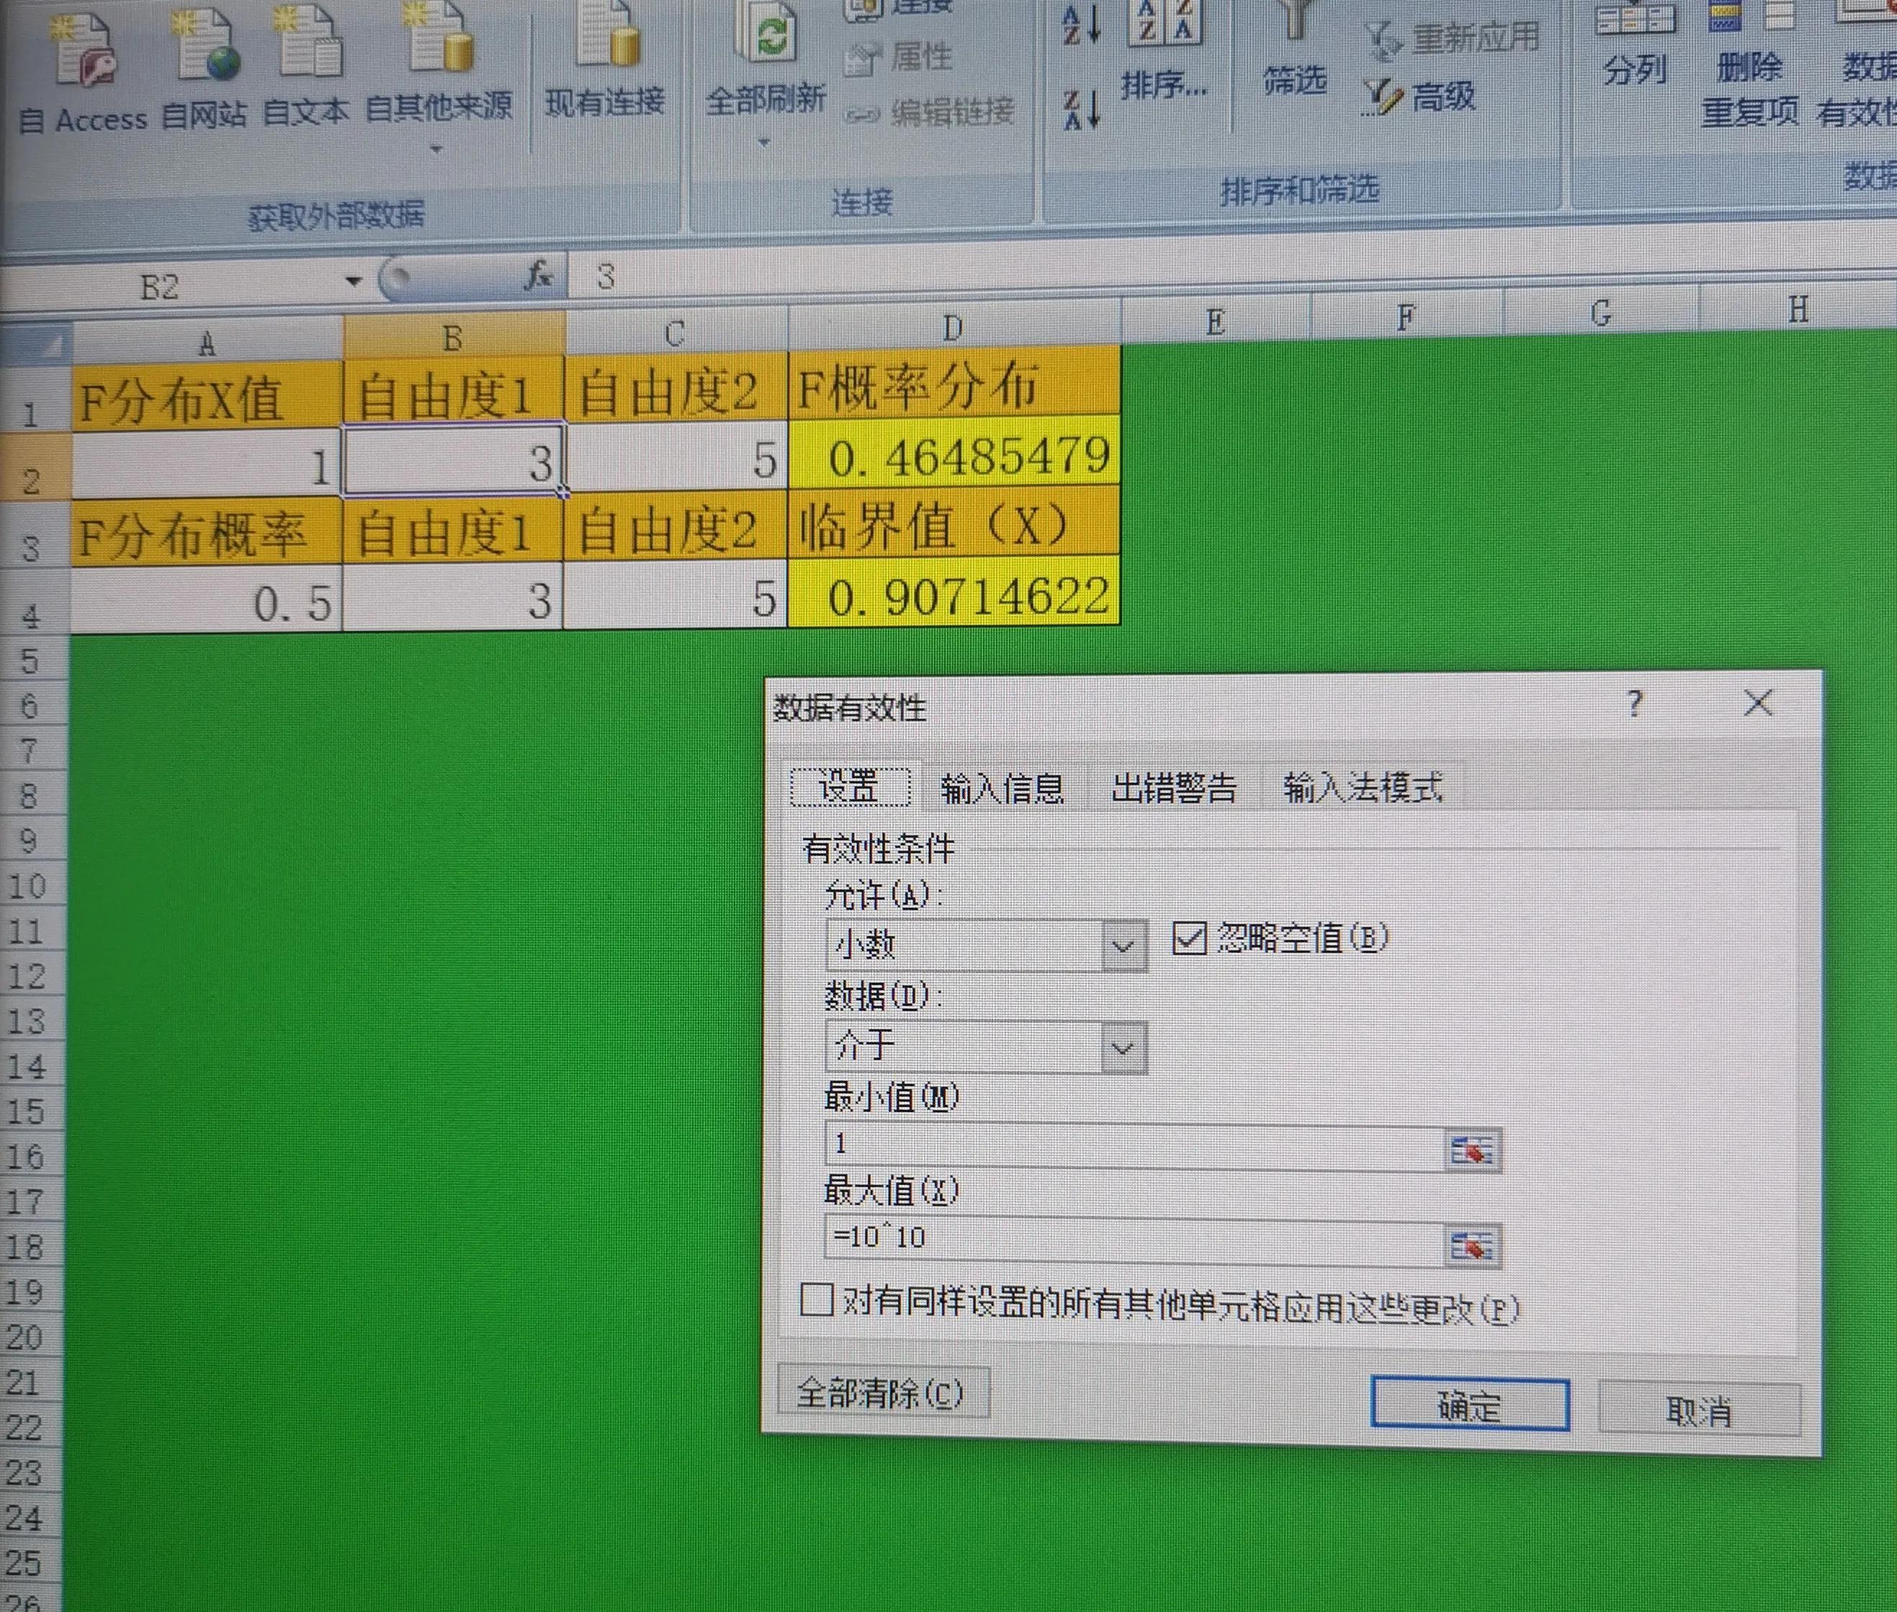Click 全部清除 to clear all settings
Screen dimensions: 1897x1612
click(883, 1394)
